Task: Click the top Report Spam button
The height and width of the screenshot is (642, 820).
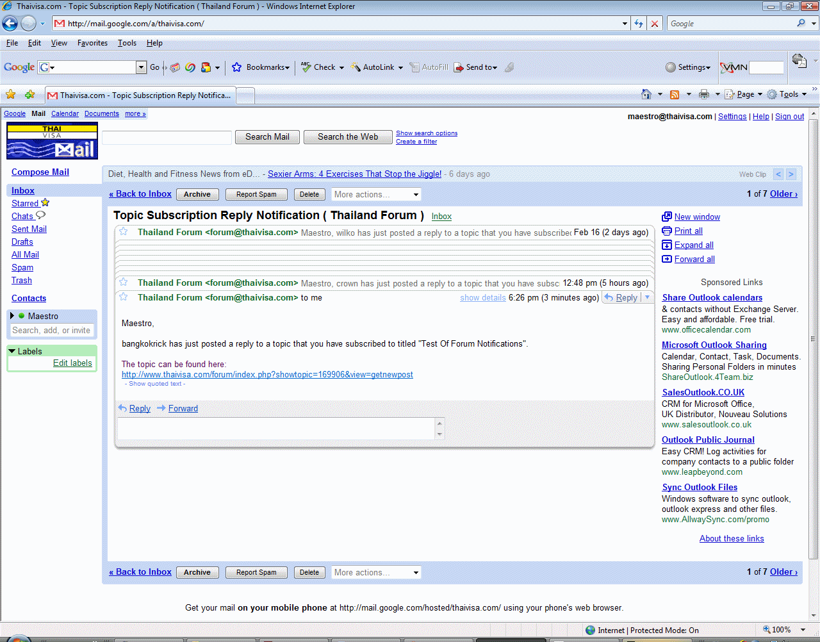Action: (x=256, y=194)
